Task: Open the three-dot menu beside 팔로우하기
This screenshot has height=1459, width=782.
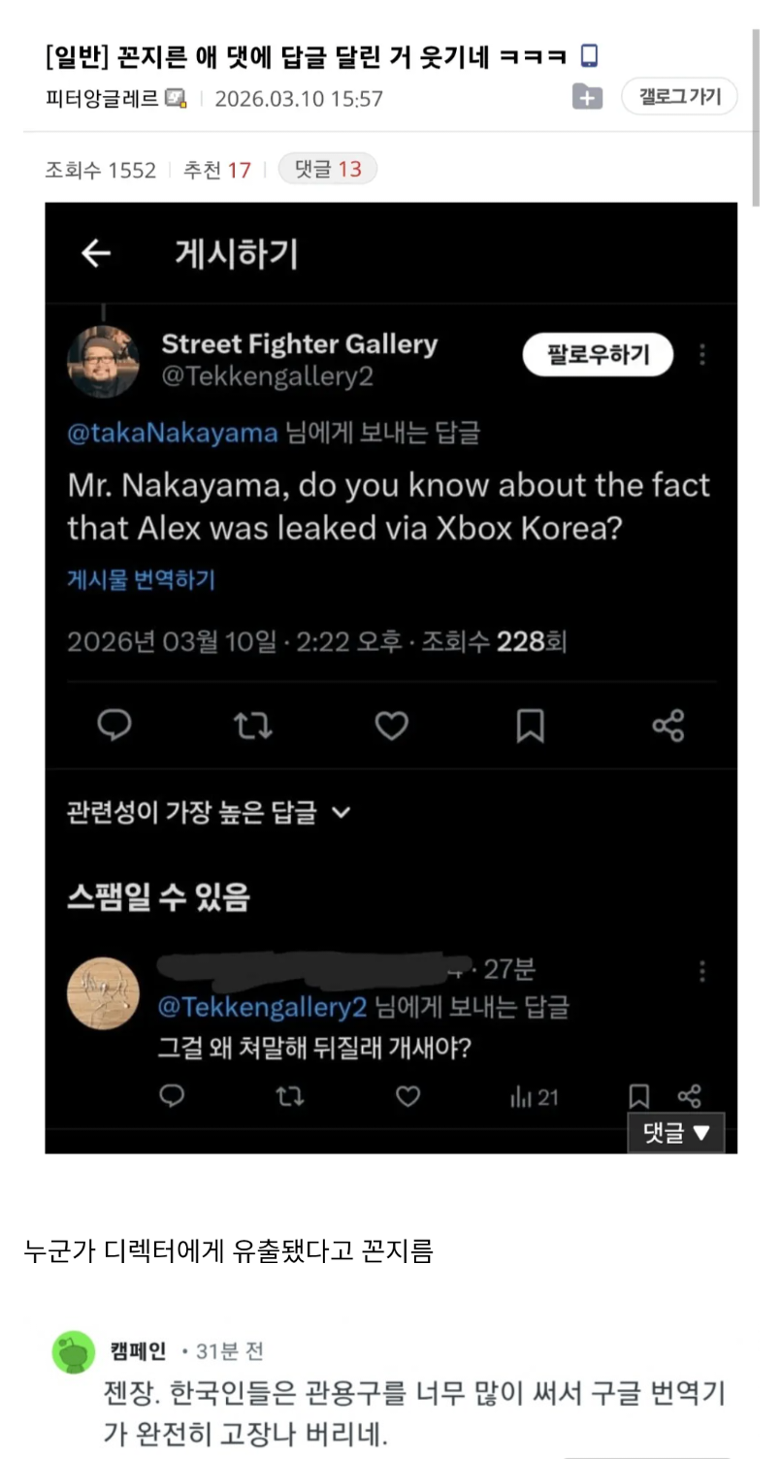Action: [702, 354]
